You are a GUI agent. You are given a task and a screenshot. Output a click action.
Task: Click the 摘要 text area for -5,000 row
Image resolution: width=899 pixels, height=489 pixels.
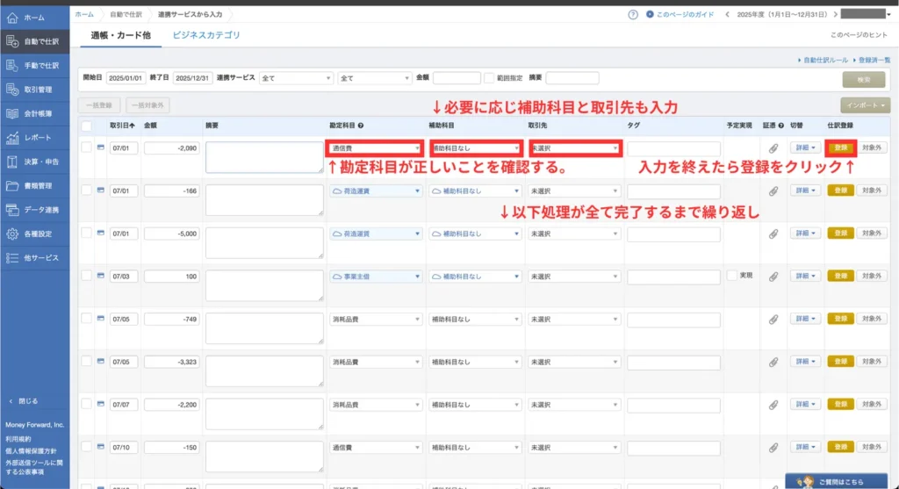(x=263, y=242)
